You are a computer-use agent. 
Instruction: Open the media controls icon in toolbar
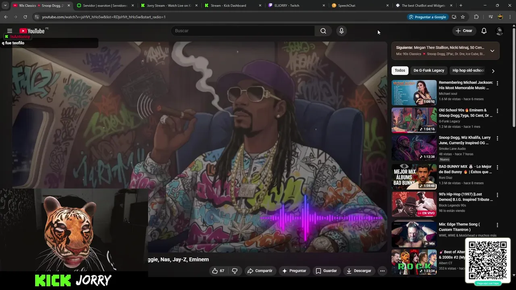491,17
